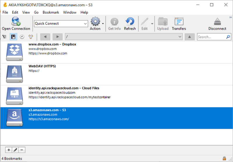
Task: Expand the path dropdown showing /
Action: [180, 37]
